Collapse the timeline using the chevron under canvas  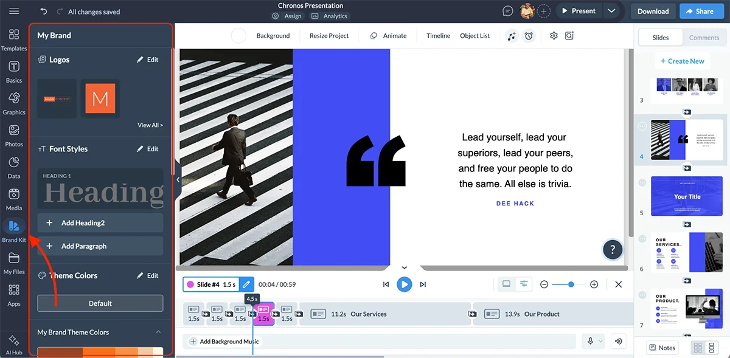click(404, 267)
